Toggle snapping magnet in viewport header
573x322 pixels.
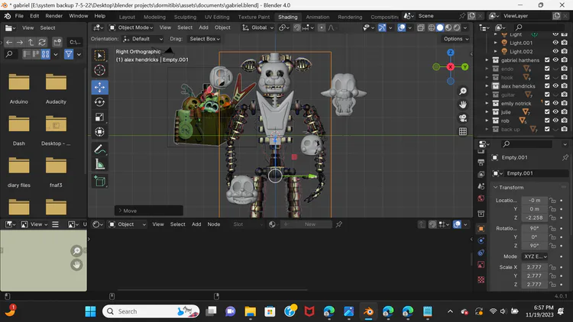(296, 27)
